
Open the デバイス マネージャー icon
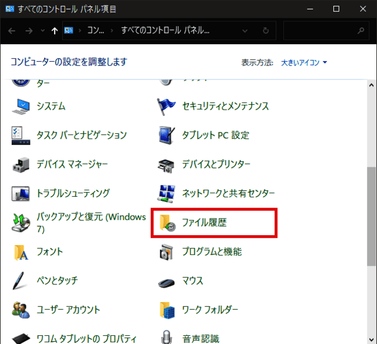[21, 164]
